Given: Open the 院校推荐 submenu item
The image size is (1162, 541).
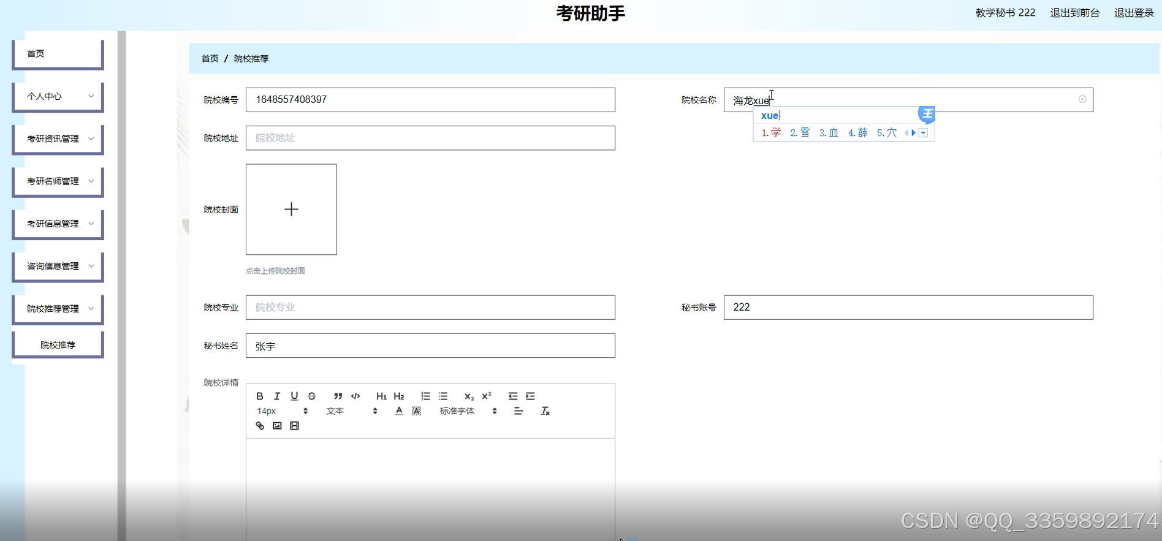Looking at the screenshot, I should click(58, 345).
